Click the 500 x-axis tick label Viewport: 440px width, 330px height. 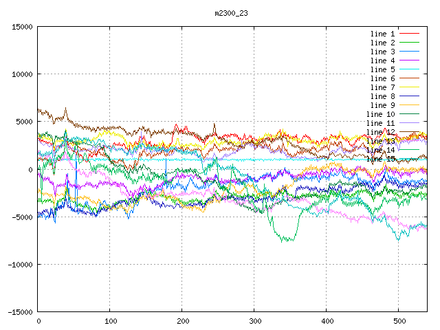(399, 321)
